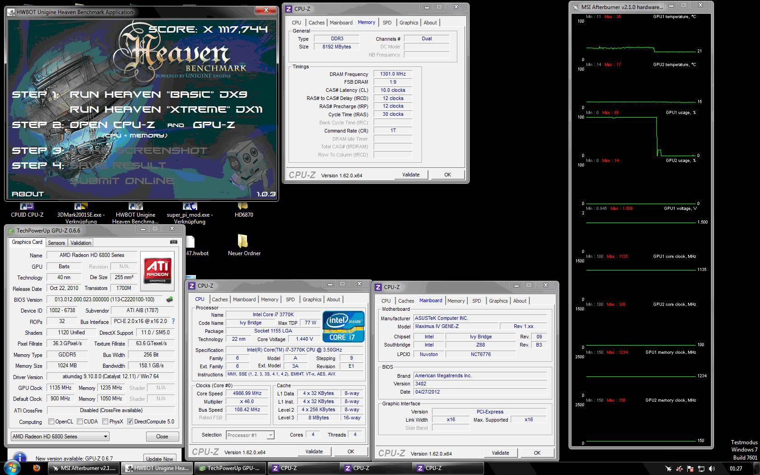Open the Graphics tab in the Mainboard CPU-Z window
This screenshot has height=475, width=760.
(499, 301)
